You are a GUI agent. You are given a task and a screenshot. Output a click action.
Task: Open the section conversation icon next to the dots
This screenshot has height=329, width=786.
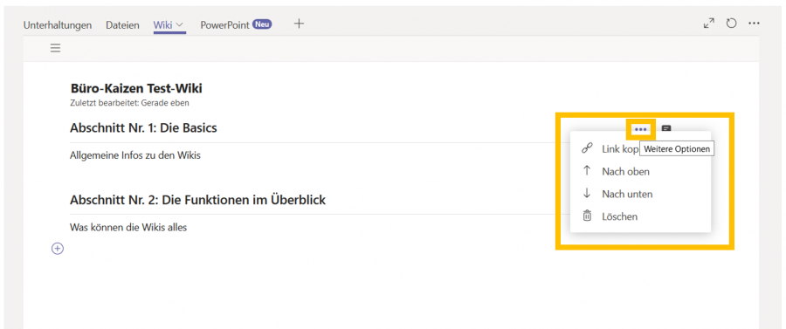pos(666,128)
